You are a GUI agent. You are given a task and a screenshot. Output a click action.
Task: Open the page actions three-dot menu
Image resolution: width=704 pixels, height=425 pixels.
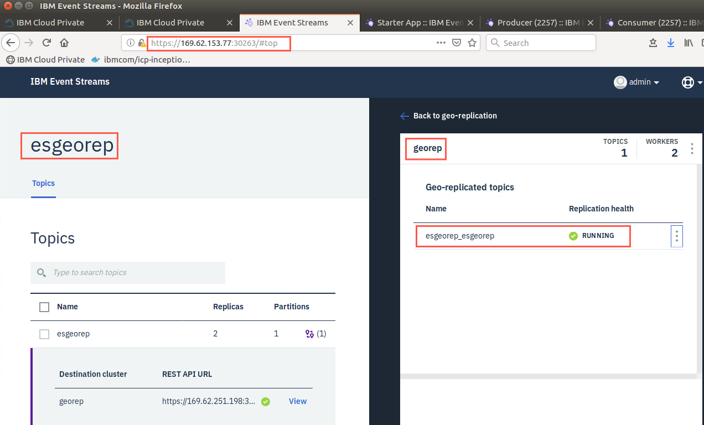point(441,43)
